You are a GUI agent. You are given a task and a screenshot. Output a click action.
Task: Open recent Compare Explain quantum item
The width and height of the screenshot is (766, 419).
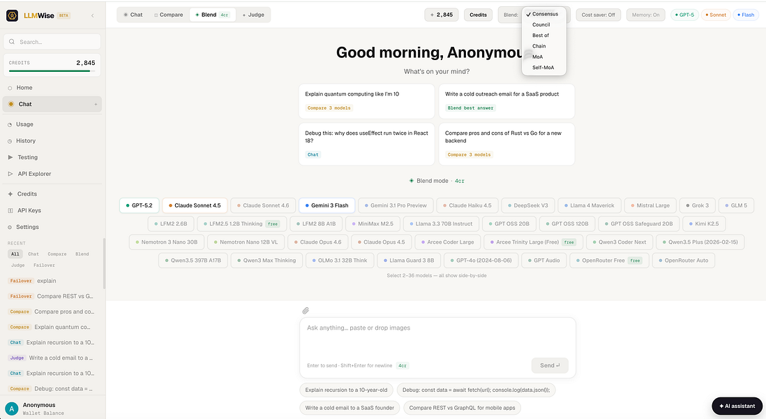(x=52, y=327)
